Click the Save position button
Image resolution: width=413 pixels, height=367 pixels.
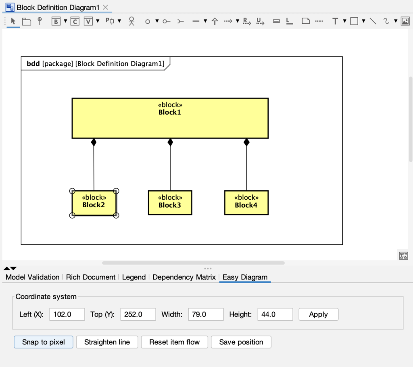coord(241,342)
